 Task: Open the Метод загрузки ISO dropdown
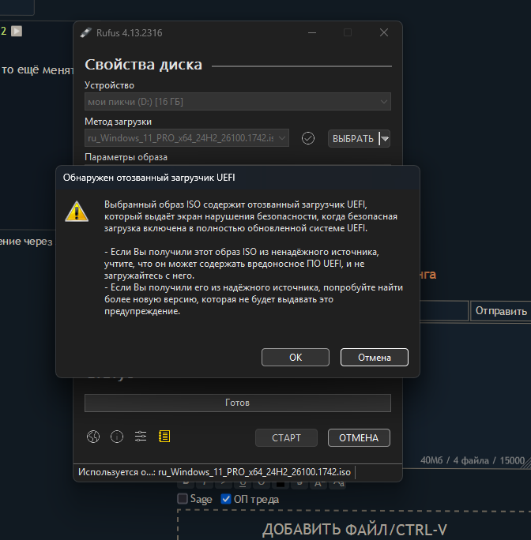coord(186,137)
